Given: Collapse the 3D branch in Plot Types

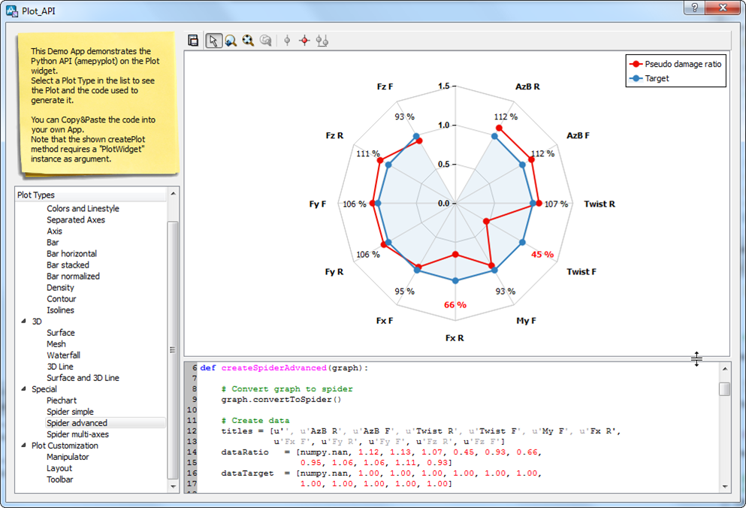Looking at the screenshot, I should (23, 321).
